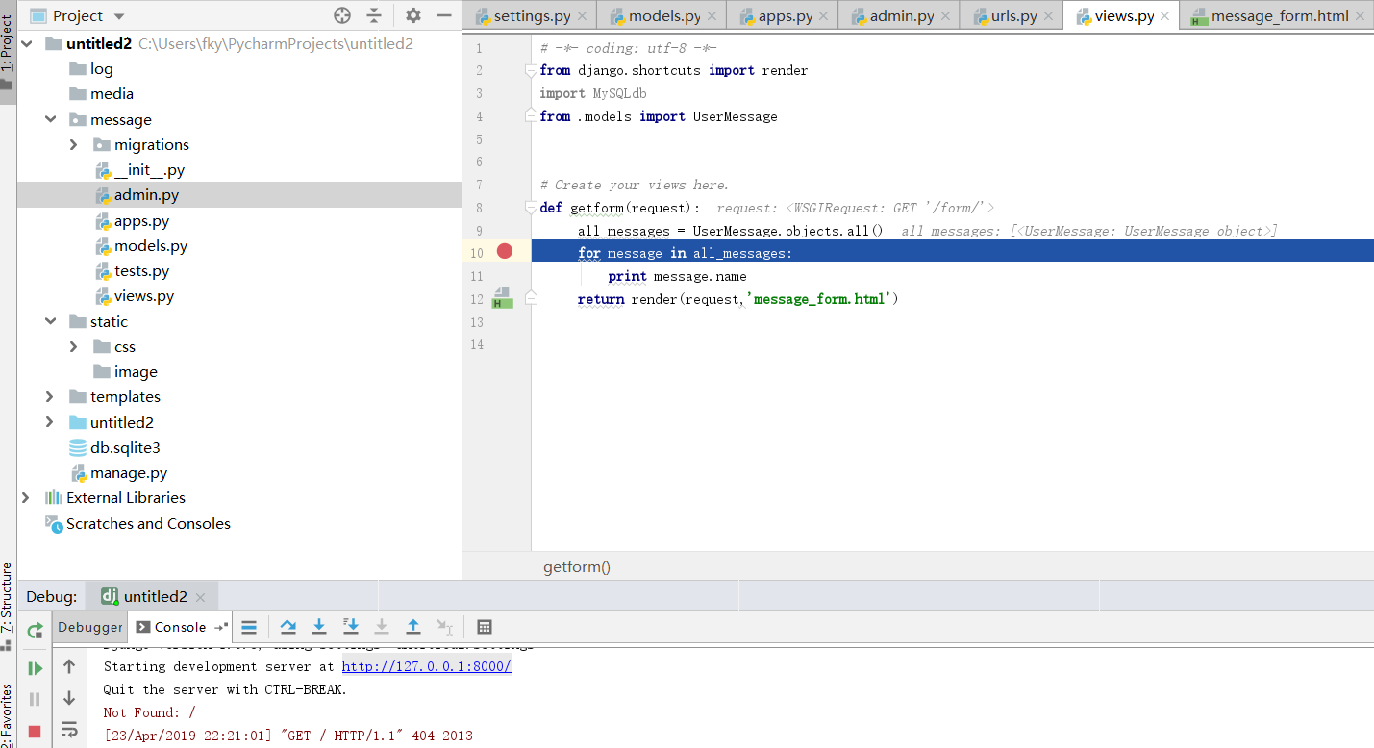Click the Step Out debug icon
The image size is (1374, 748).
[413, 627]
